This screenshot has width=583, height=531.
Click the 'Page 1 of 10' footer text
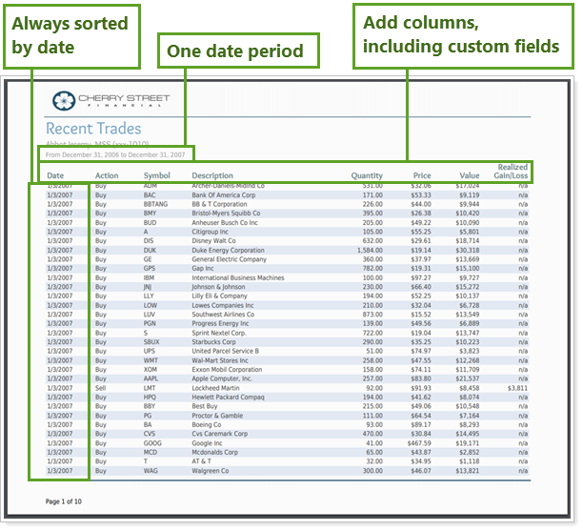point(64,500)
